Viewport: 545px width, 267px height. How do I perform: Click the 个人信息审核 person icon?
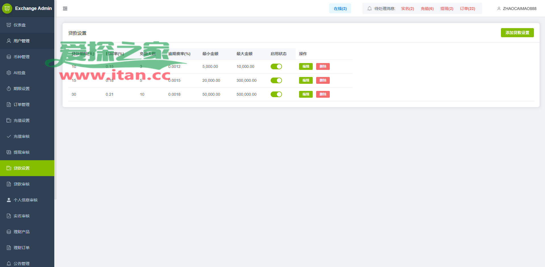[x=9, y=200]
